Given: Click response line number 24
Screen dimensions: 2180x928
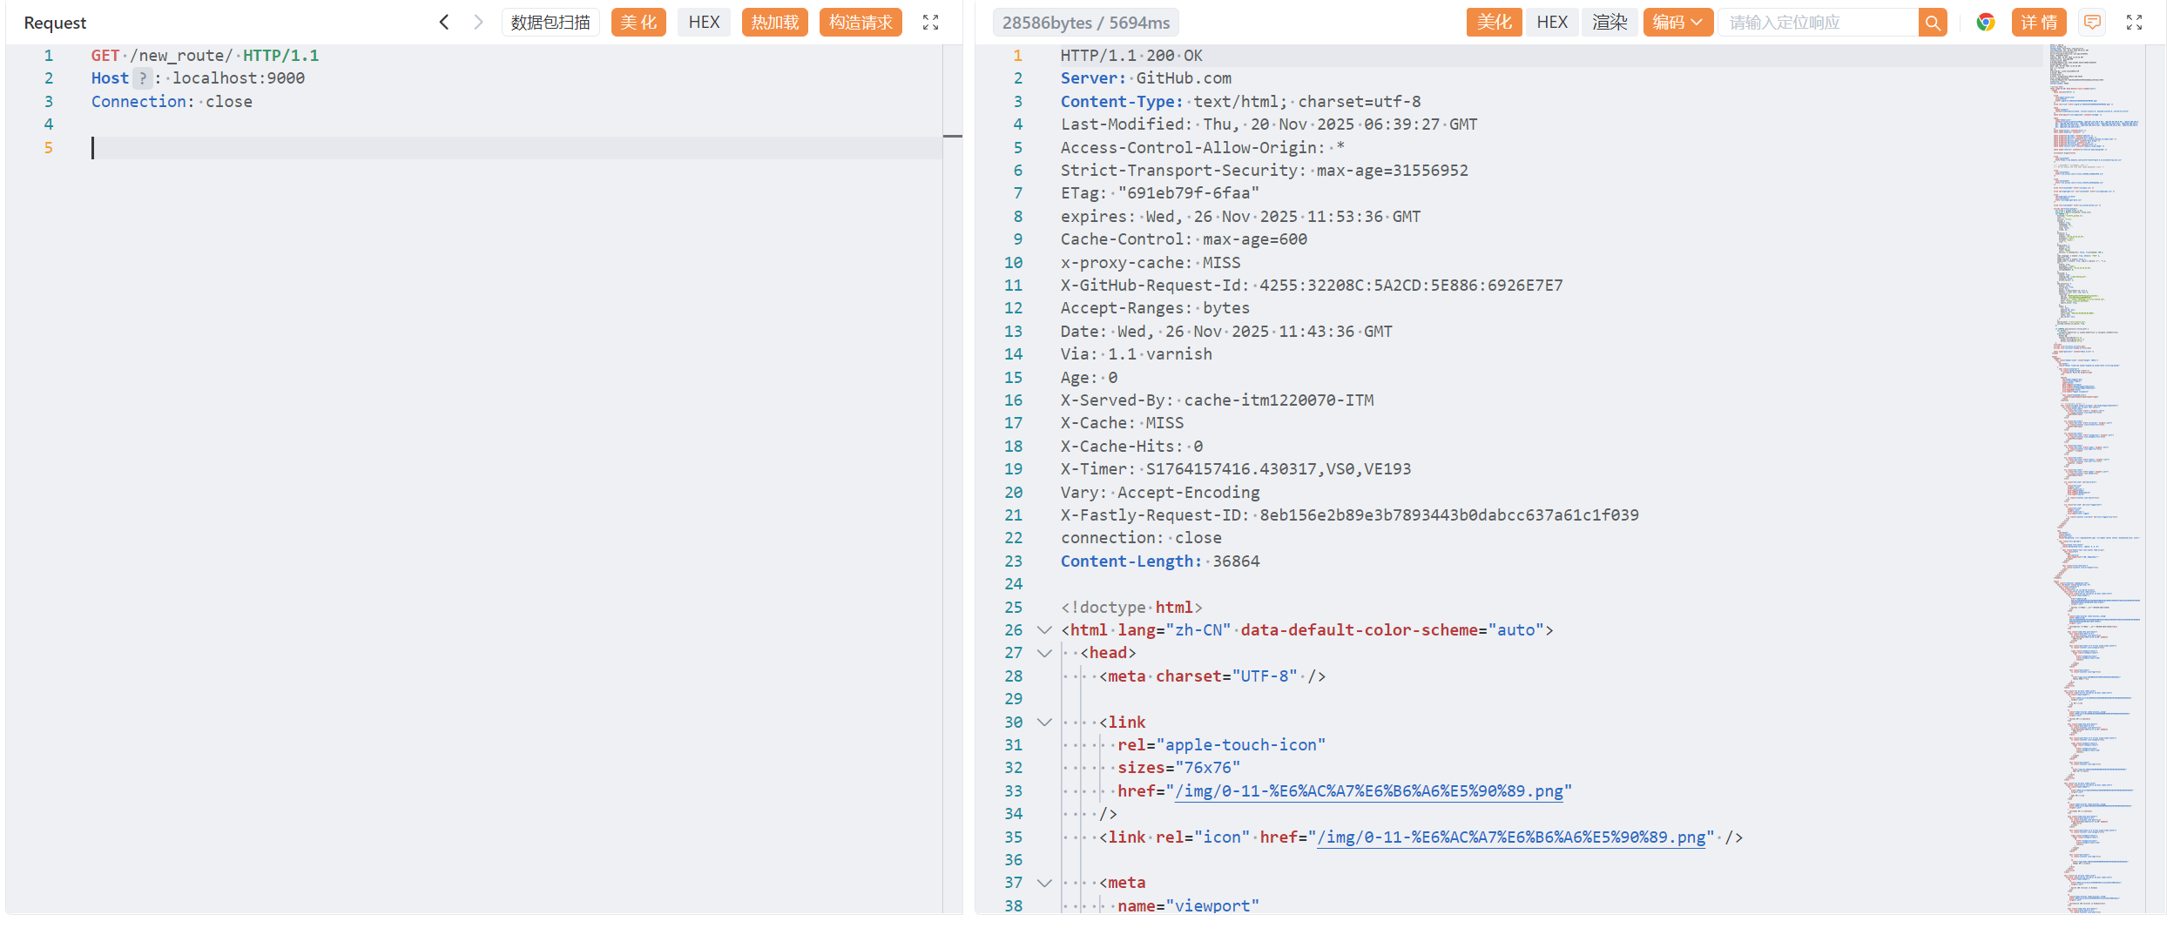Looking at the screenshot, I should 1013,584.
